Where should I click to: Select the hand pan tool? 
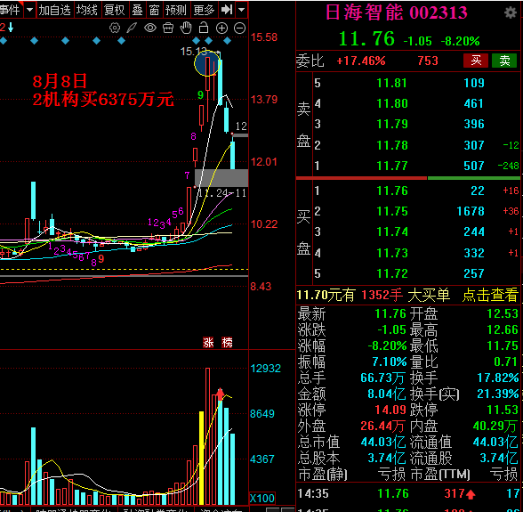pyautogui.click(x=186, y=28)
